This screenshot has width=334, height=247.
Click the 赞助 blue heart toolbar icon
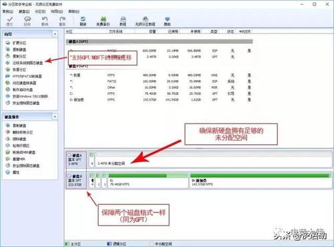coord(168,21)
